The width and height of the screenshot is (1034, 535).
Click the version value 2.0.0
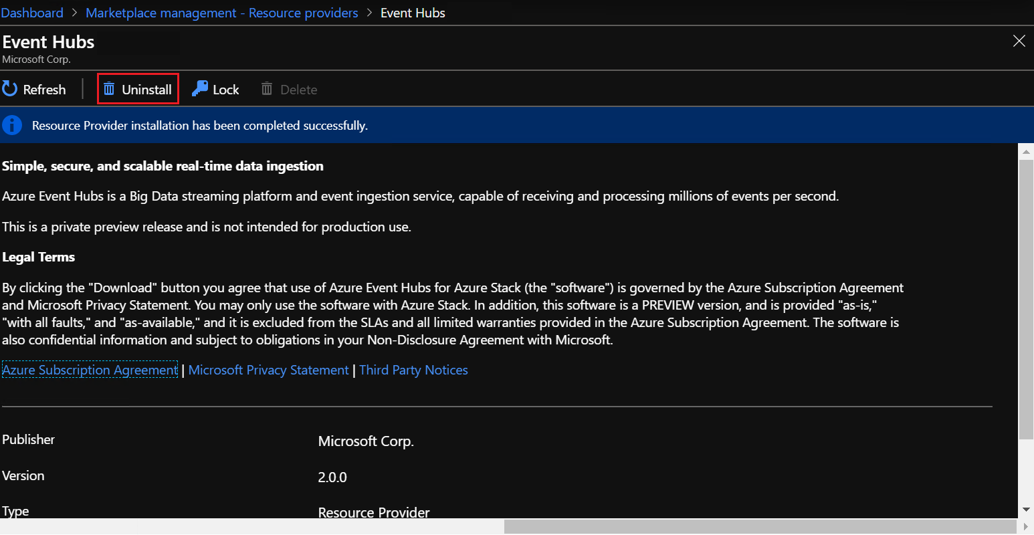point(332,477)
